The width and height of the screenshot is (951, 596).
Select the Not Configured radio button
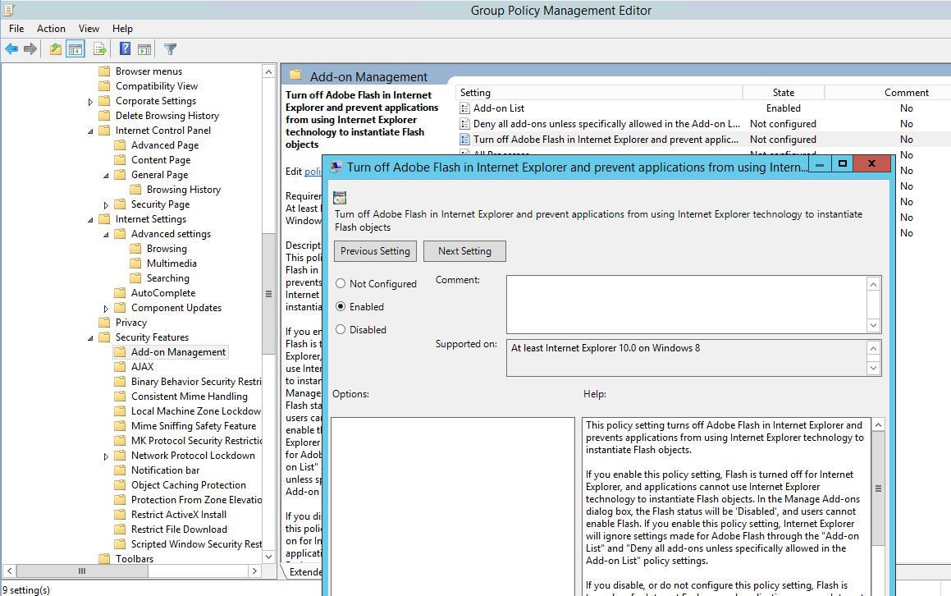[341, 284]
